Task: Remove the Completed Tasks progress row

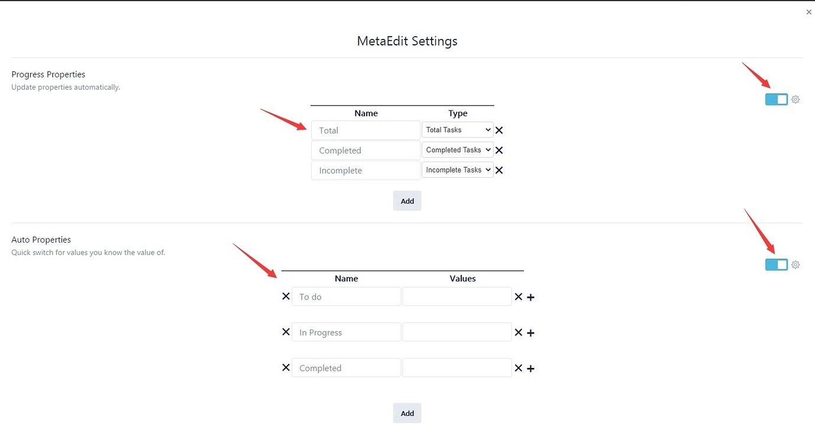Action: click(x=499, y=151)
